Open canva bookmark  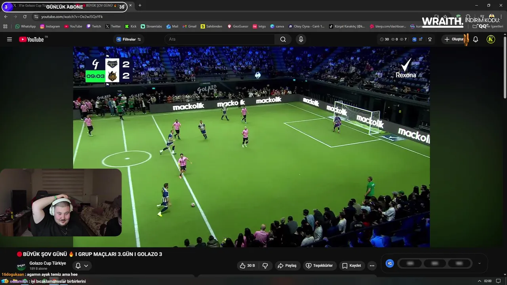[277, 27]
